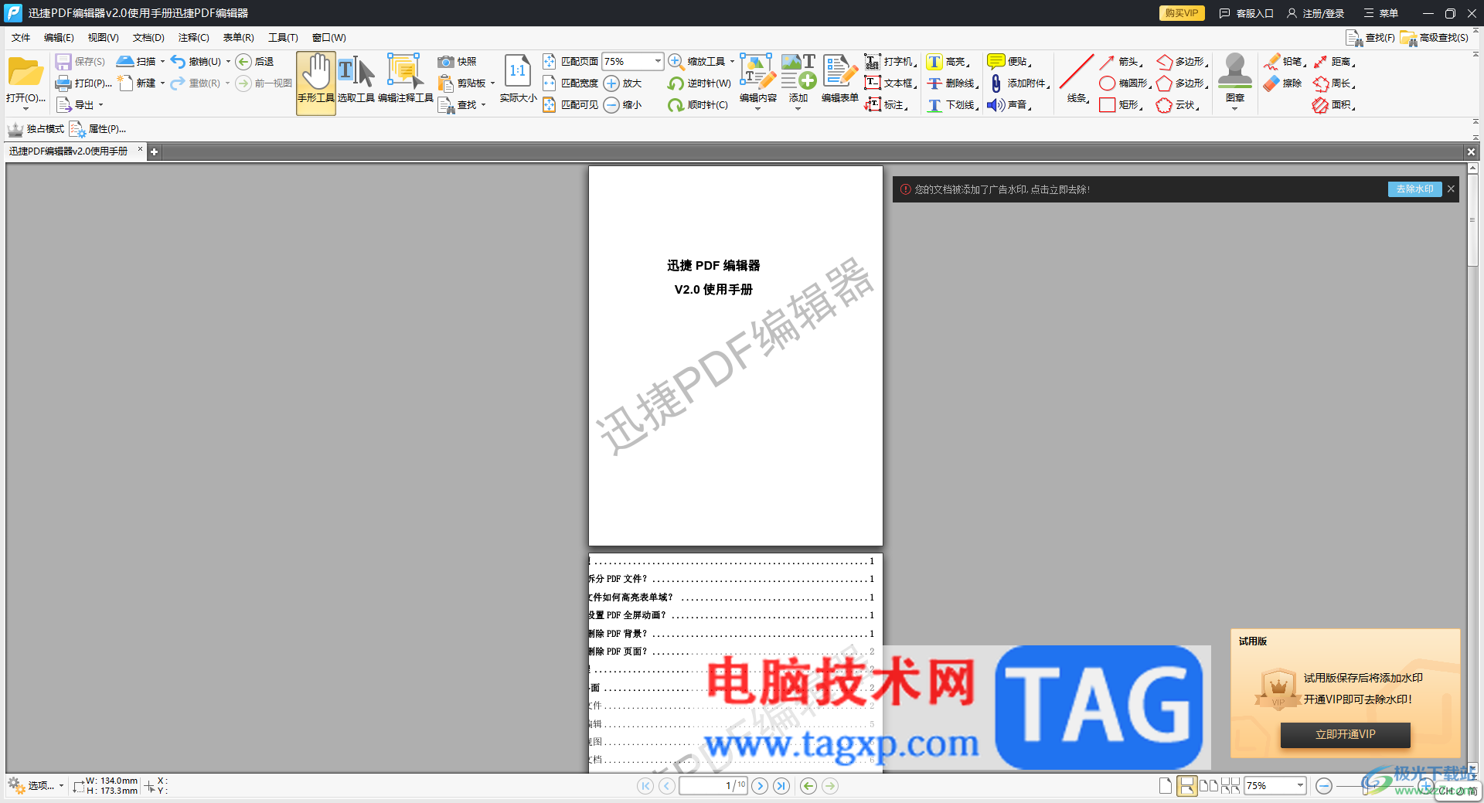
Task: Activate Edit Annotation tool (编辑注释工具)
Action: click(x=406, y=79)
